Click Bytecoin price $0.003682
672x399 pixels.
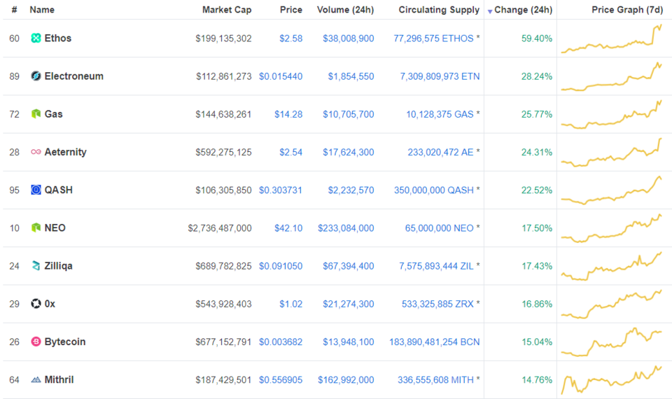(x=281, y=342)
